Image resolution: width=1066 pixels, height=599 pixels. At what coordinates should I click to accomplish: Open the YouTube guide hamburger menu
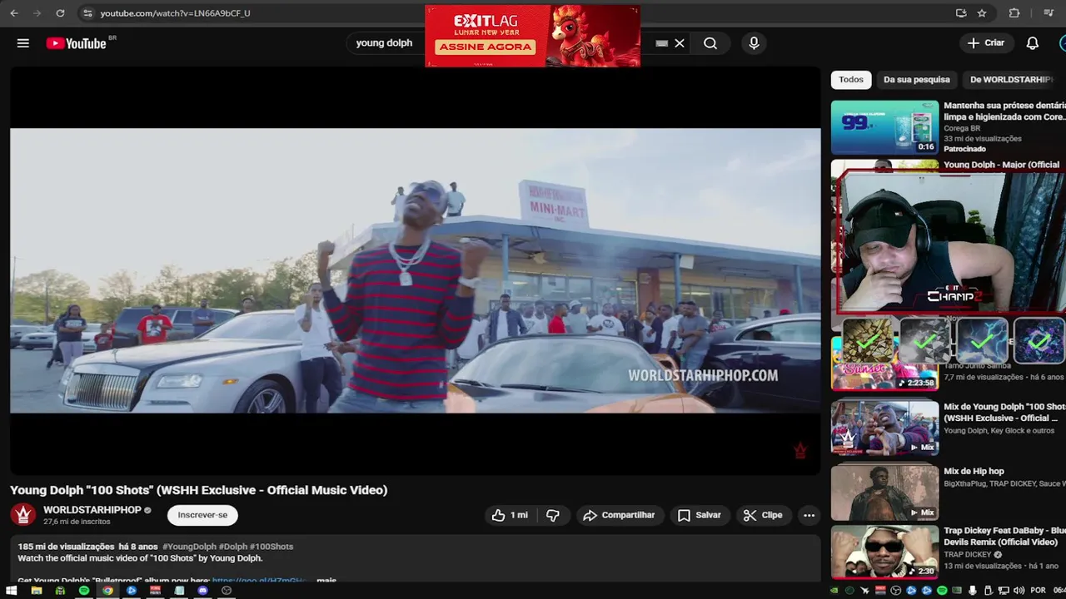(23, 43)
